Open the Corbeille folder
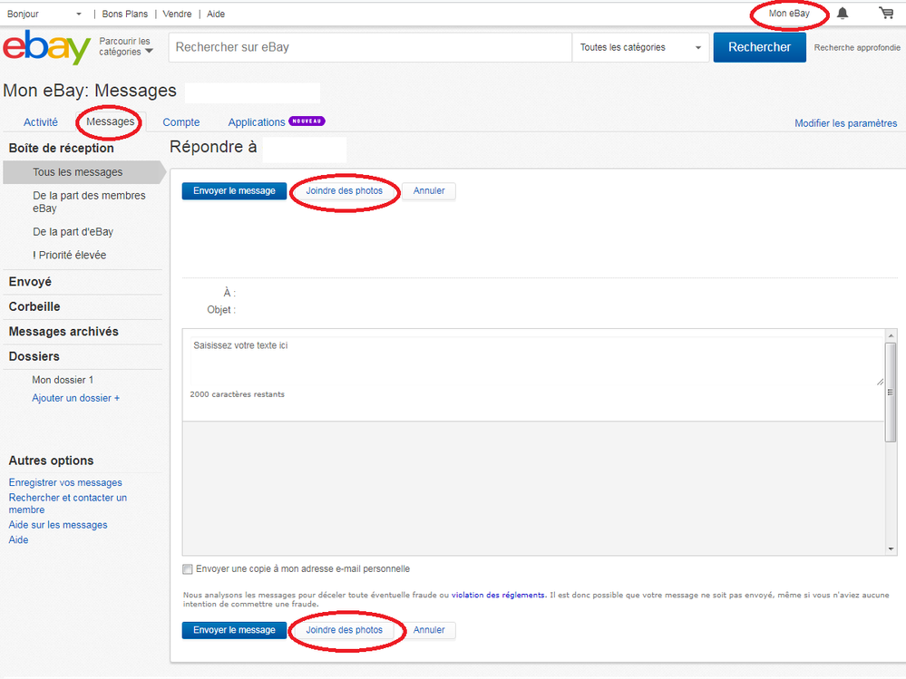The height and width of the screenshot is (679, 906). click(34, 306)
